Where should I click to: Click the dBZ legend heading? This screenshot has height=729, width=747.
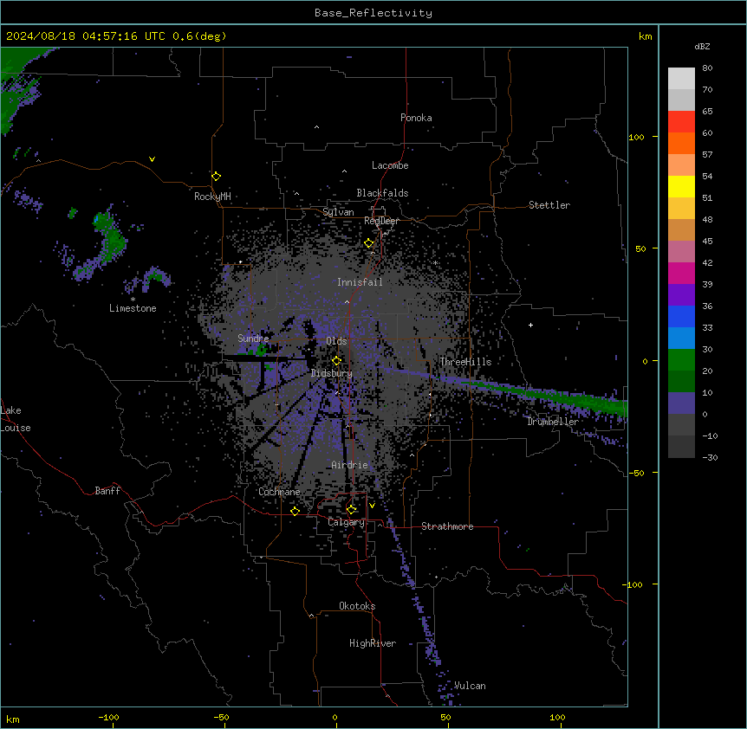click(702, 46)
